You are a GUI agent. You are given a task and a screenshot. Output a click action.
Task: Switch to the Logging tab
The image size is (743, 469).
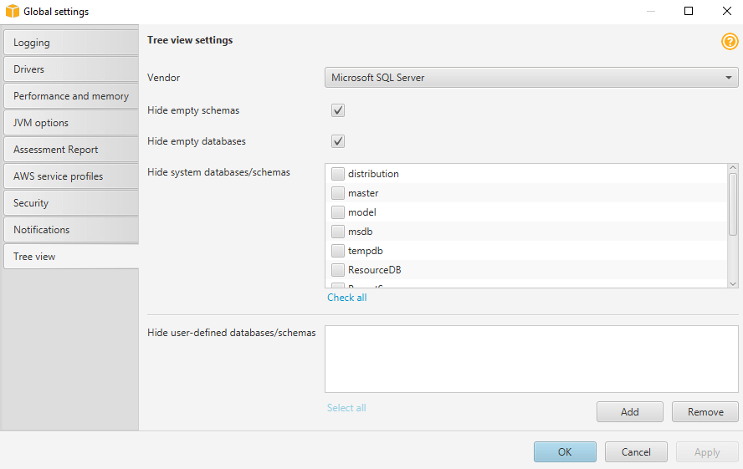(x=69, y=43)
